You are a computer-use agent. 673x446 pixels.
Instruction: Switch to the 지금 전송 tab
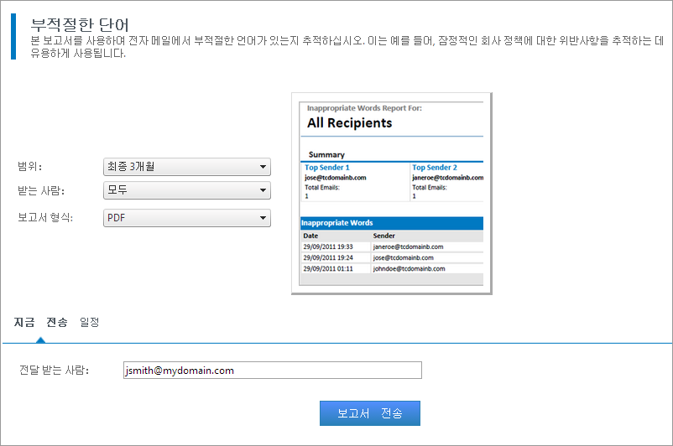pyautogui.click(x=40, y=322)
